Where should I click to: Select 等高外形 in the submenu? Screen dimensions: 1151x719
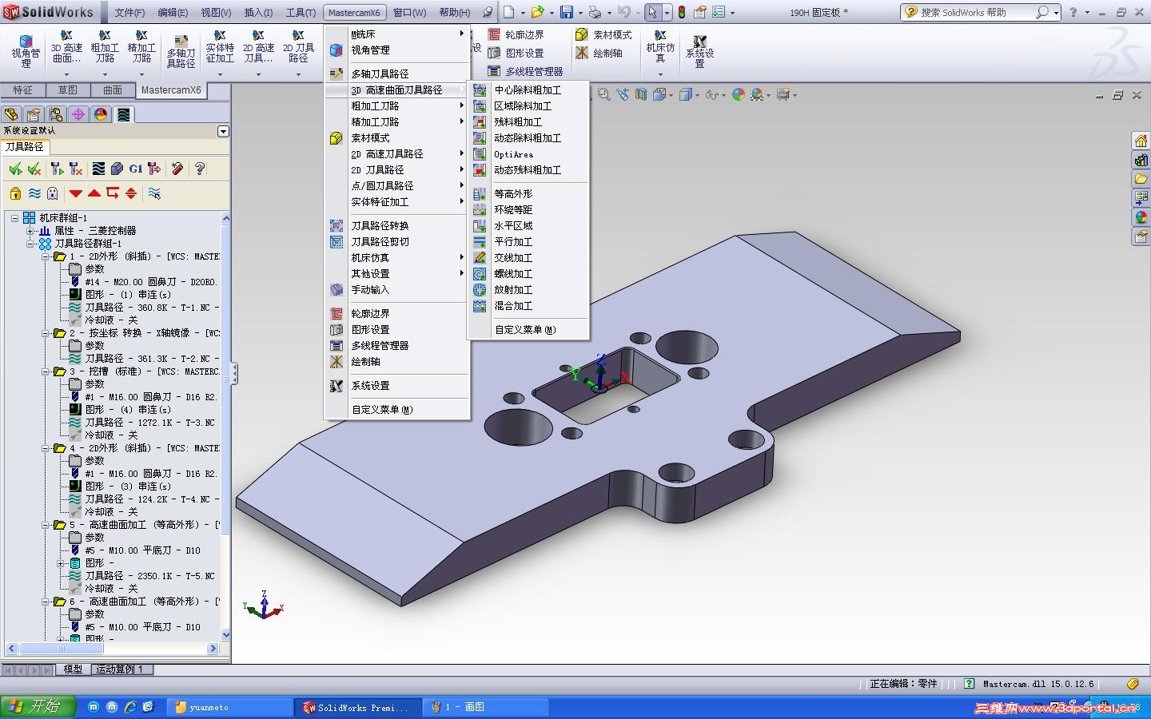(528, 194)
